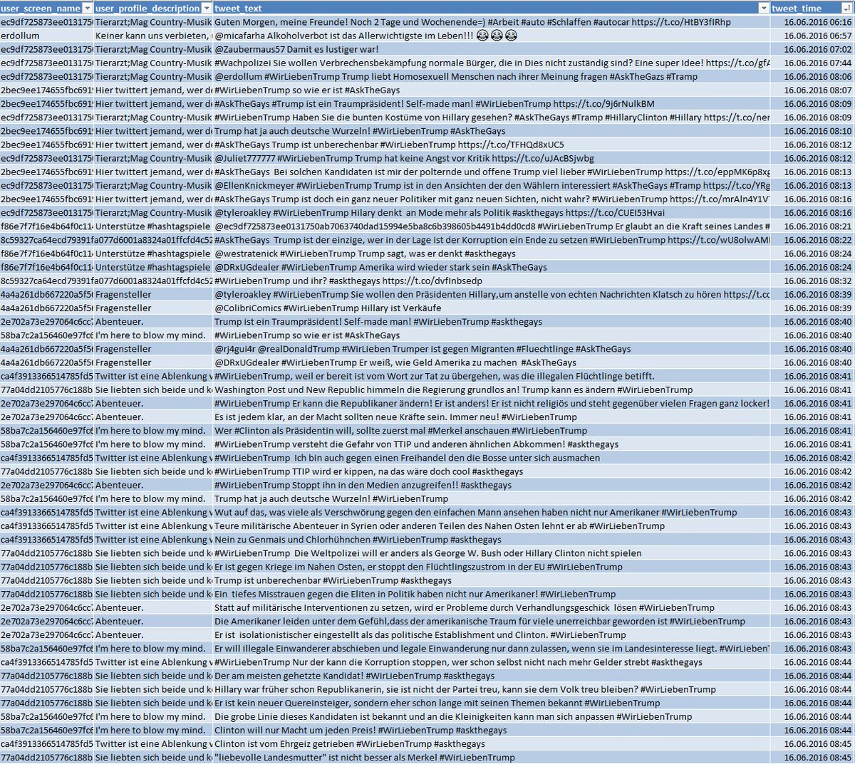Screen dimensions: 855x764
Task: Select tweet 'Teure militärische Abenteuer in Syrien'
Action: (x=492, y=525)
